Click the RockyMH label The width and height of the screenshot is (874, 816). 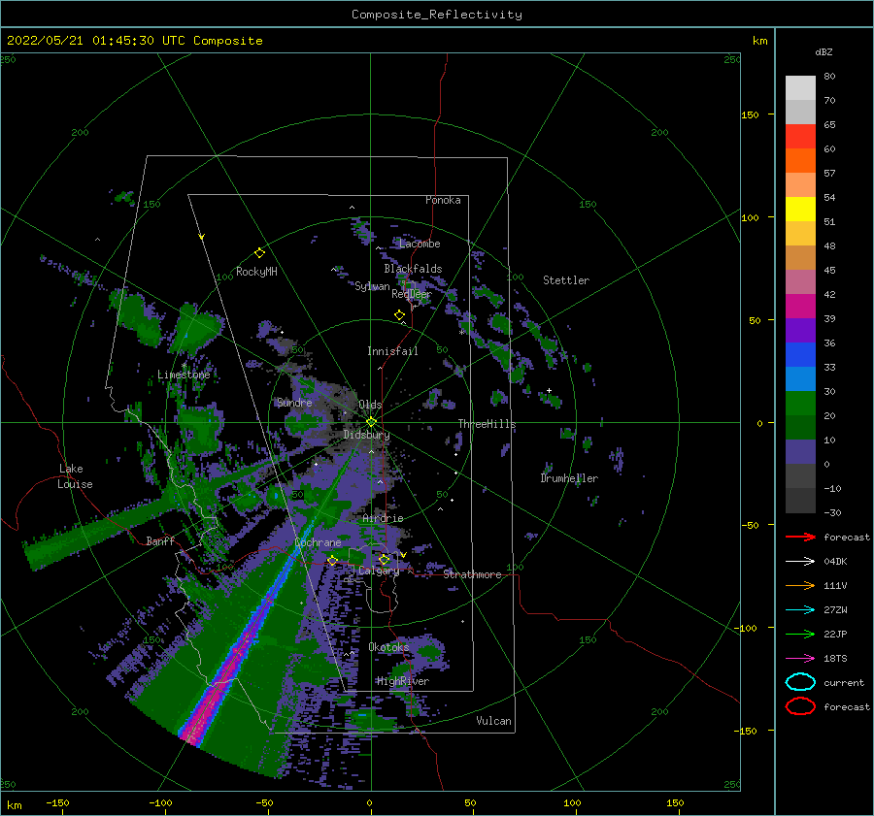click(256, 272)
